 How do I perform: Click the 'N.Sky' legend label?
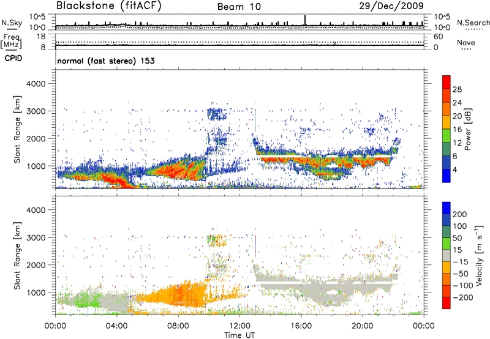12,23
